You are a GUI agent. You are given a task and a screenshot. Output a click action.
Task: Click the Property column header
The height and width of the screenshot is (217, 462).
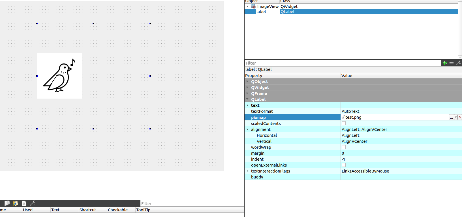point(292,75)
